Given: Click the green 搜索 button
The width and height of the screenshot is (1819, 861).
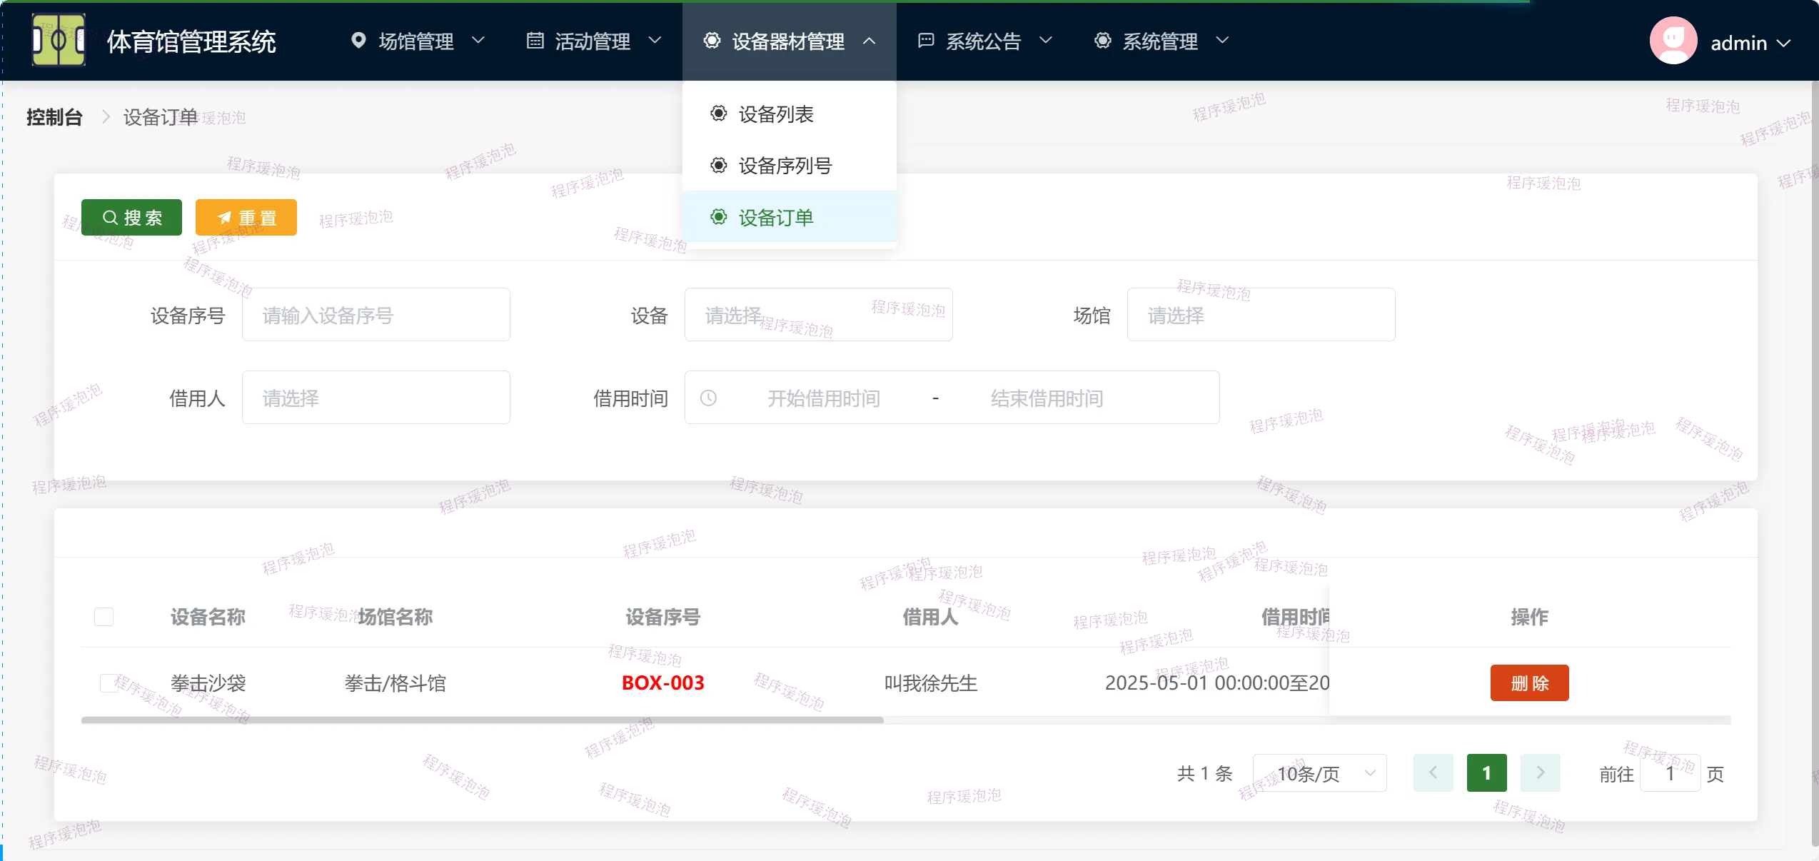Looking at the screenshot, I should (131, 217).
